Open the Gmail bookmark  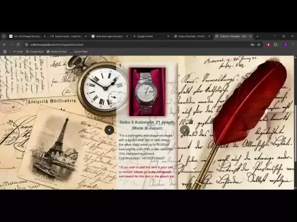pos(18,52)
